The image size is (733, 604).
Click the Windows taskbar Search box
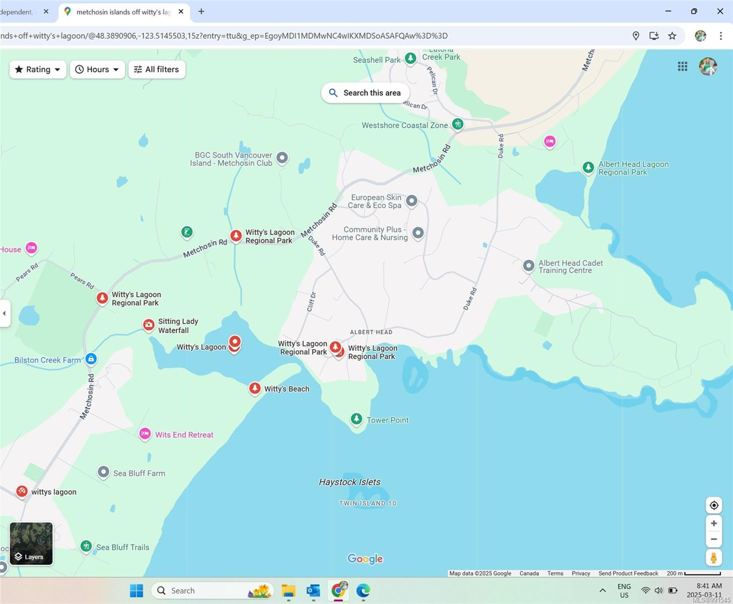[x=213, y=590]
